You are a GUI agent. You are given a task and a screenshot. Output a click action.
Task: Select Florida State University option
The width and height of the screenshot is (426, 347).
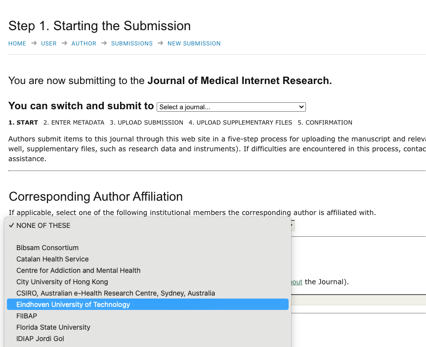pos(53,327)
